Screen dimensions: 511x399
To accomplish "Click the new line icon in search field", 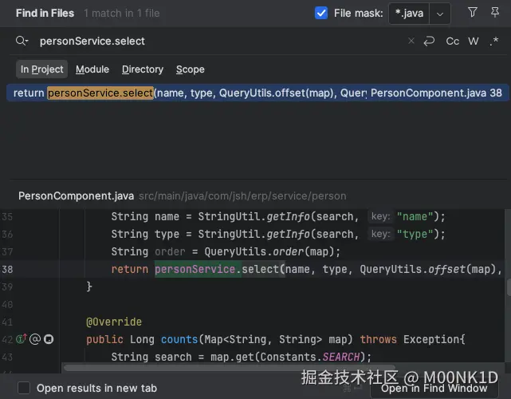I will point(429,41).
